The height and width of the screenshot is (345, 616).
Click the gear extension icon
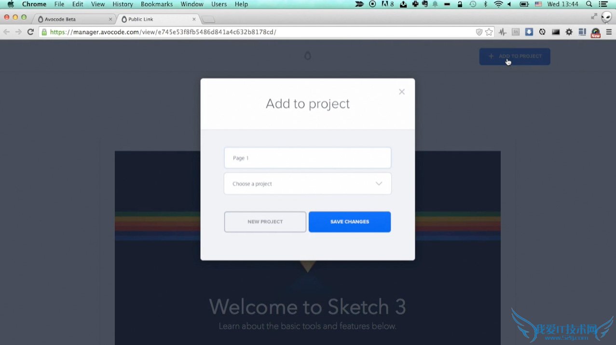569,32
